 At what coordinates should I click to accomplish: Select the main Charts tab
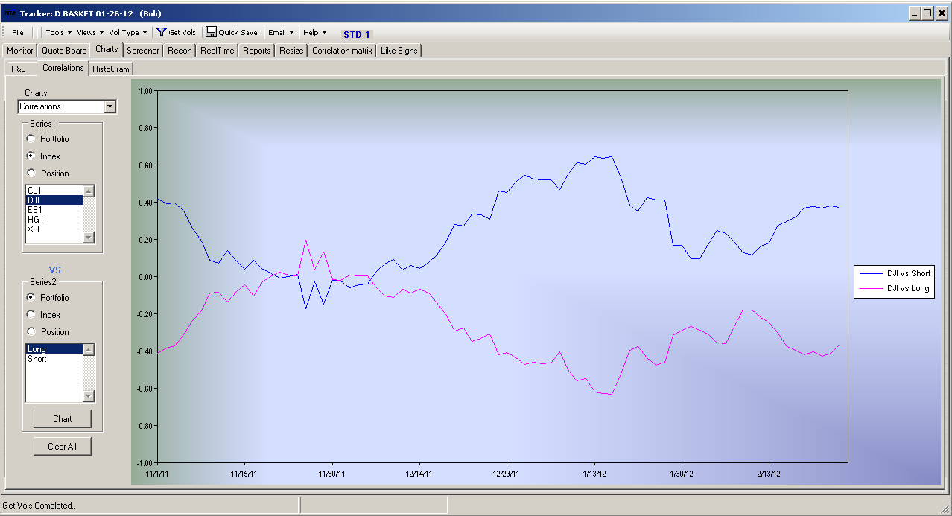(x=107, y=49)
